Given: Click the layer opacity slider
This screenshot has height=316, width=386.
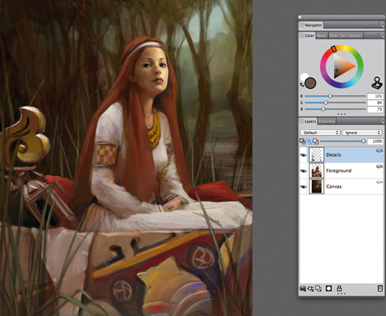Looking at the screenshot, I should pyautogui.click(x=343, y=141).
